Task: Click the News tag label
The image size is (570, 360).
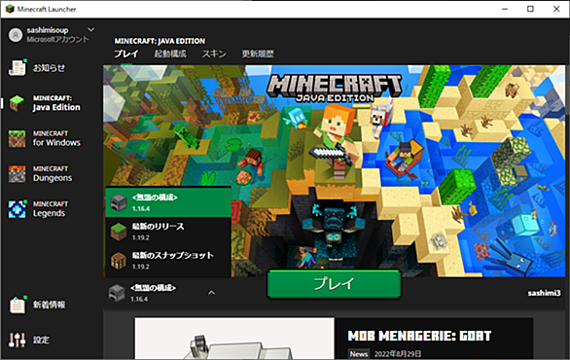Action: click(x=359, y=354)
